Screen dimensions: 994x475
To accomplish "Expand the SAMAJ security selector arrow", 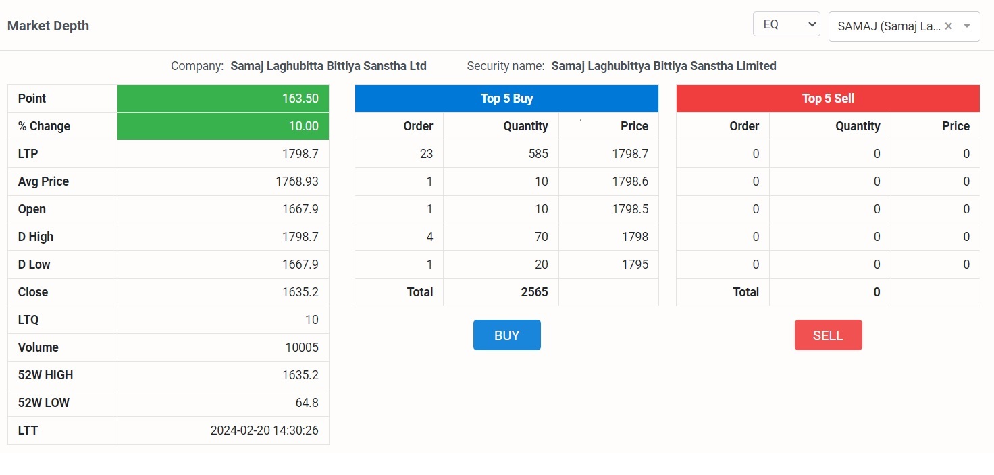I will click(967, 26).
